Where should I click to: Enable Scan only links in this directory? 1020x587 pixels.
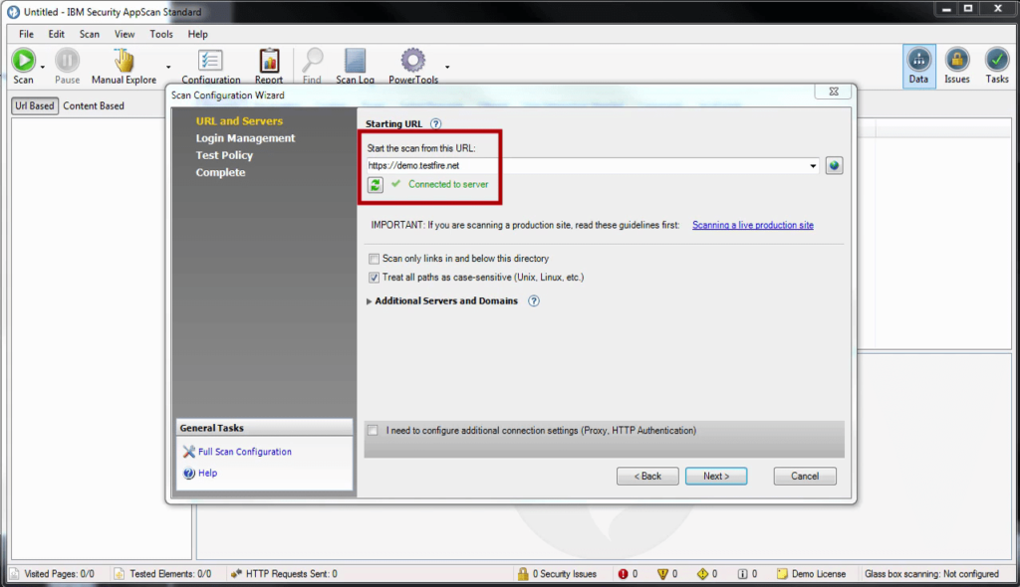(375, 259)
